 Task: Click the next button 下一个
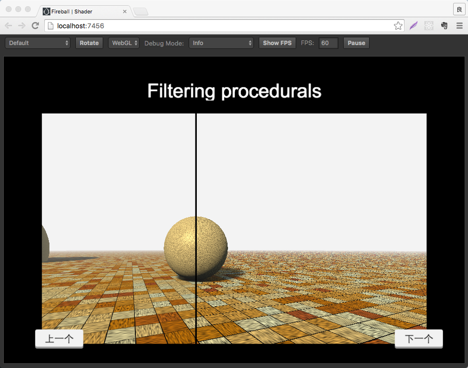(419, 339)
